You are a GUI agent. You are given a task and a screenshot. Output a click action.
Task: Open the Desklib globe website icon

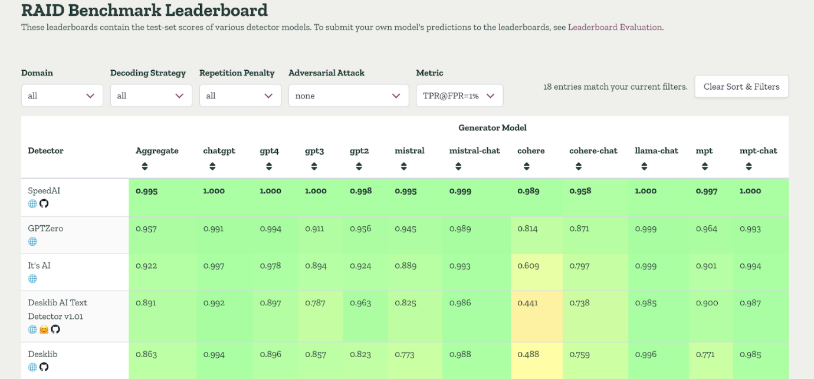pos(32,367)
